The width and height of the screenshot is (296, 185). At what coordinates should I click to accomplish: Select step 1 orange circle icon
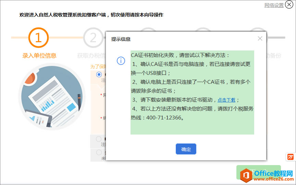[38, 38]
